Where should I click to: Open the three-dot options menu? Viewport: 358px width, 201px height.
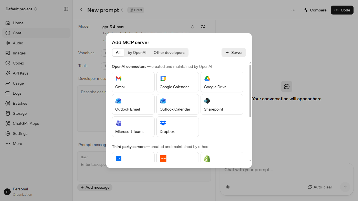(293, 10)
